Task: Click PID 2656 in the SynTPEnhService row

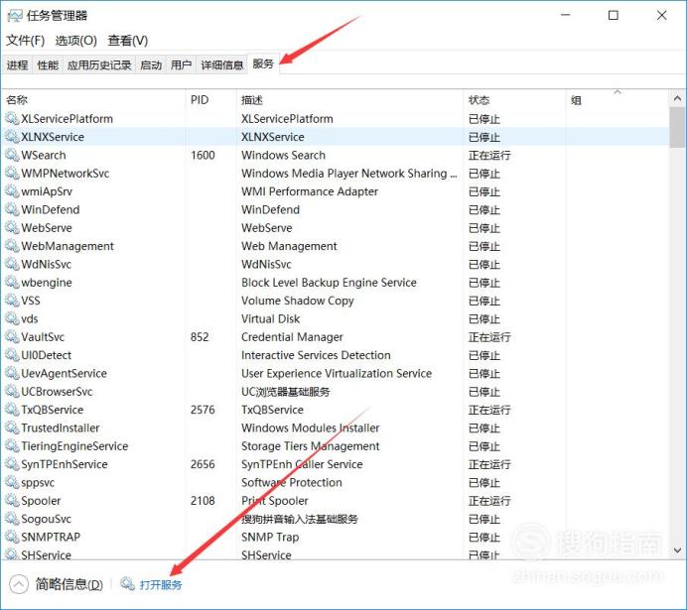Action: click(x=203, y=464)
